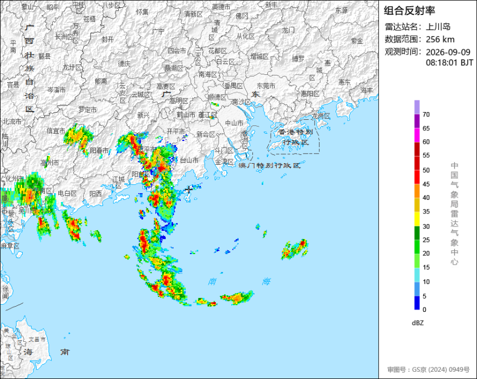Screen dimensions: 477x379
Task: Click the 麻章区 label on the map
Action: pyautogui.click(x=10, y=246)
